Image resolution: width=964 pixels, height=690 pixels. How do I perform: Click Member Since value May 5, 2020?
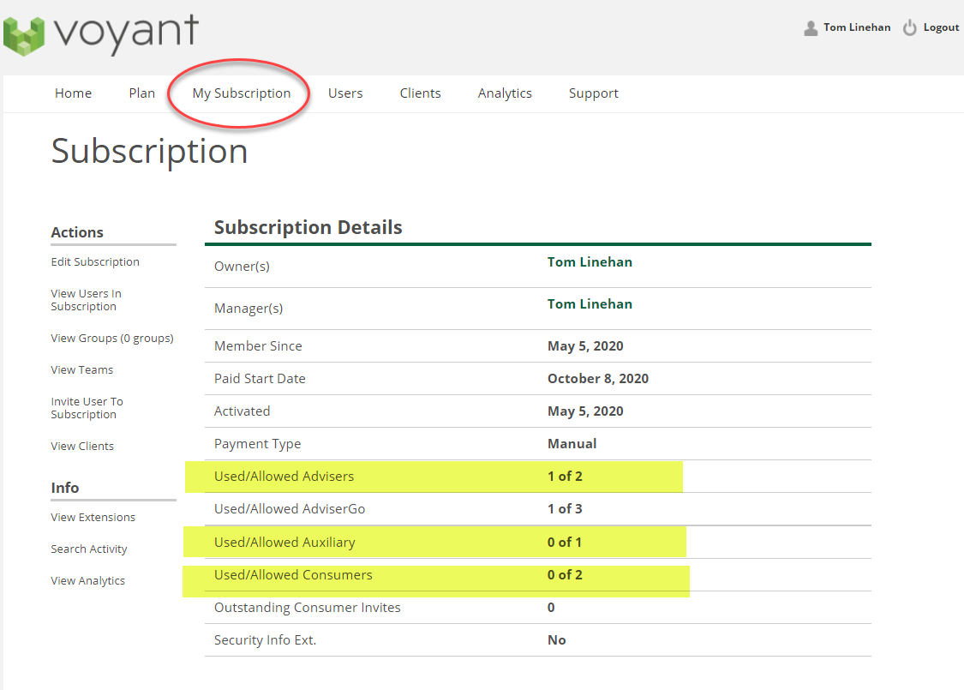tap(585, 346)
